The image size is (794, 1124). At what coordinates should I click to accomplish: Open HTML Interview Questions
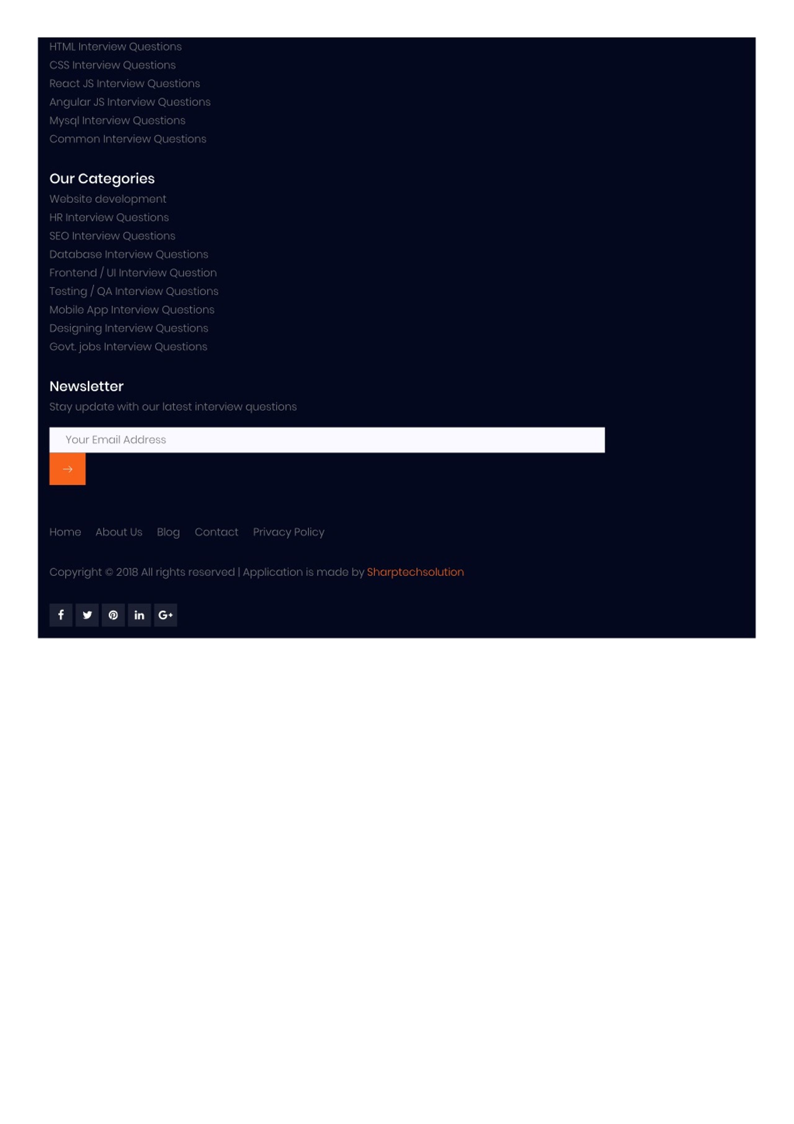click(x=115, y=47)
